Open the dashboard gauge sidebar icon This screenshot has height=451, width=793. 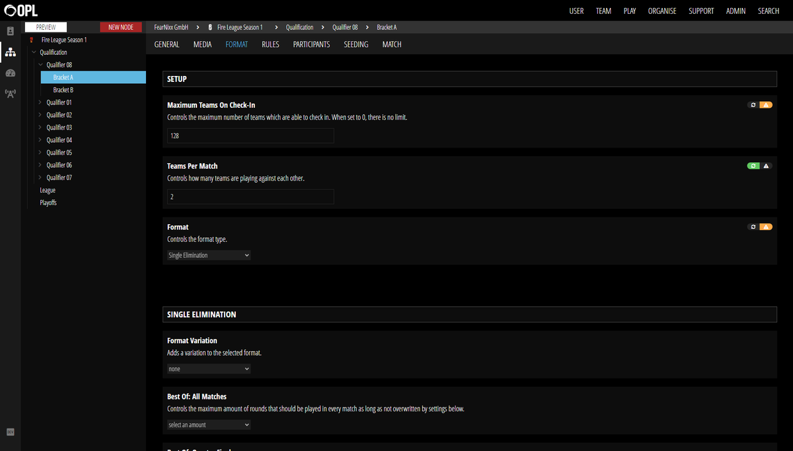coord(10,73)
